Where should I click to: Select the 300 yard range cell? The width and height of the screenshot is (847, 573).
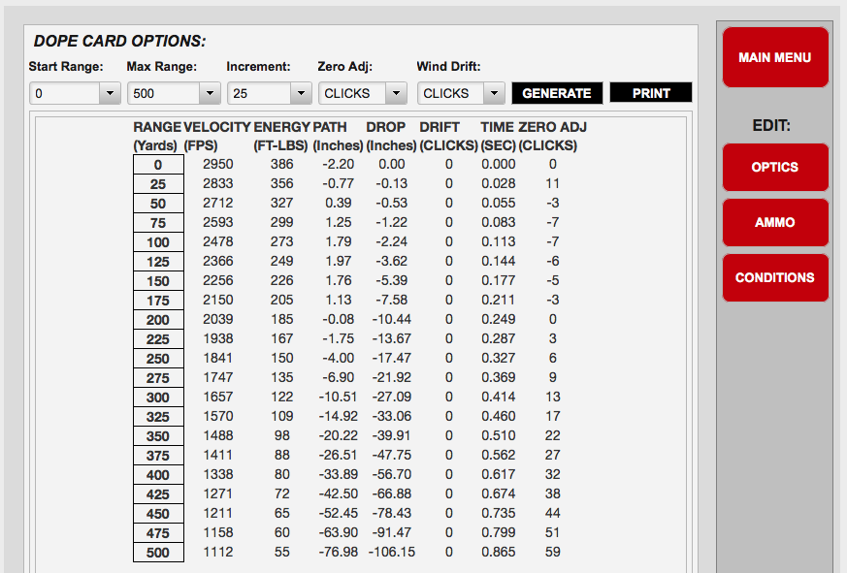click(158, 398)
